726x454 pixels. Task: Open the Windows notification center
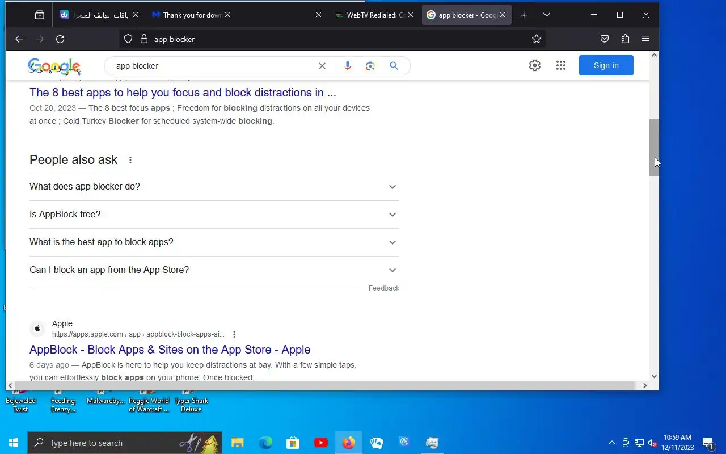click(x=708, y=443)
